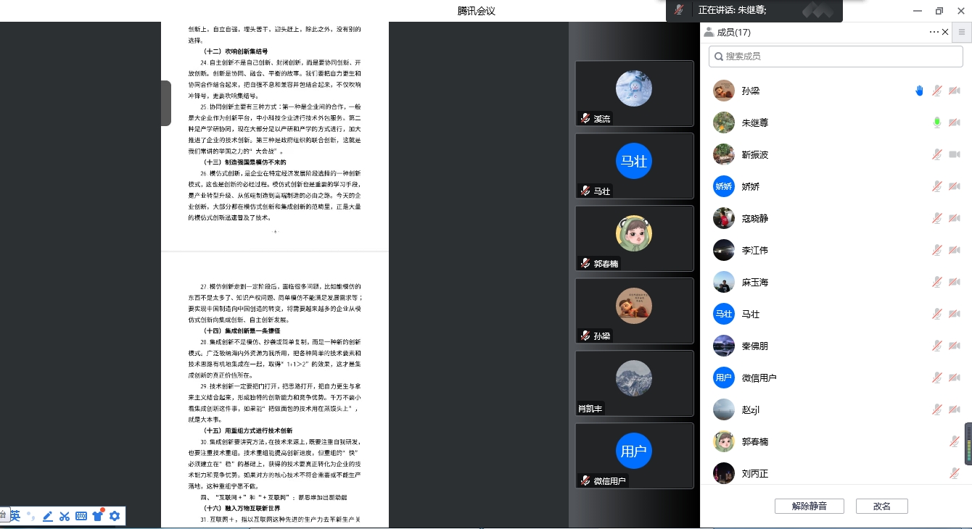The image size is (972, 529).
Task: Click the mic icon on 微信用户's video tile
Action: pos(585,480)
